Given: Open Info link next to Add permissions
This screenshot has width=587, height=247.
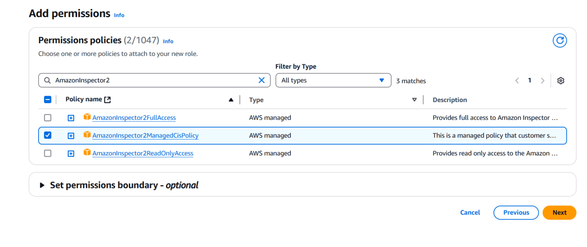Looking at the screenshot, I should (x=119, y=15).
